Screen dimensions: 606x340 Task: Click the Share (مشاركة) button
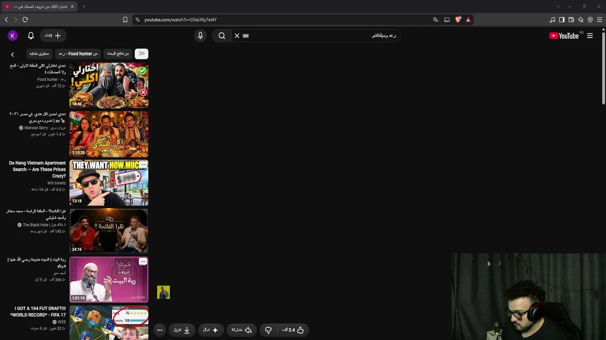(x=241, y=330)
